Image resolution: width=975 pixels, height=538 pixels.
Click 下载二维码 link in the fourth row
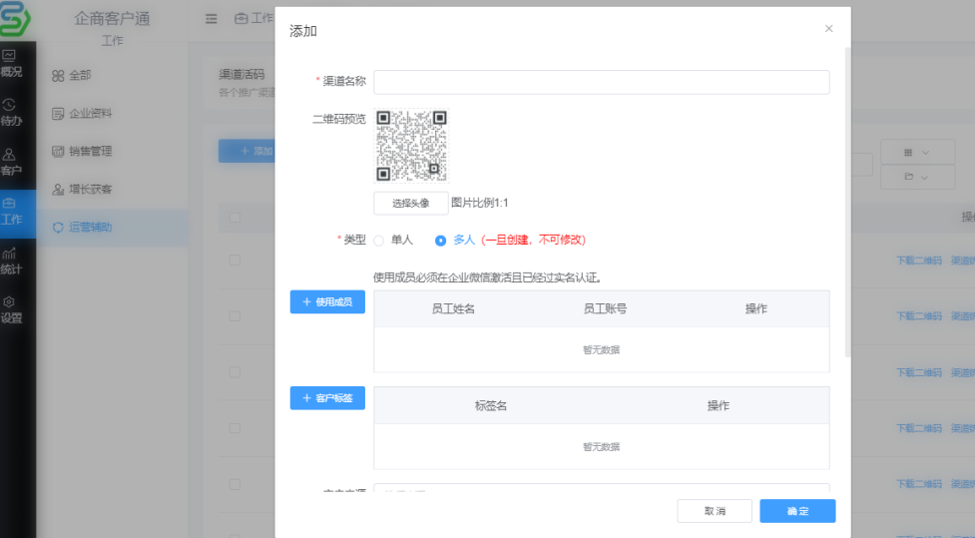(919, 428)
